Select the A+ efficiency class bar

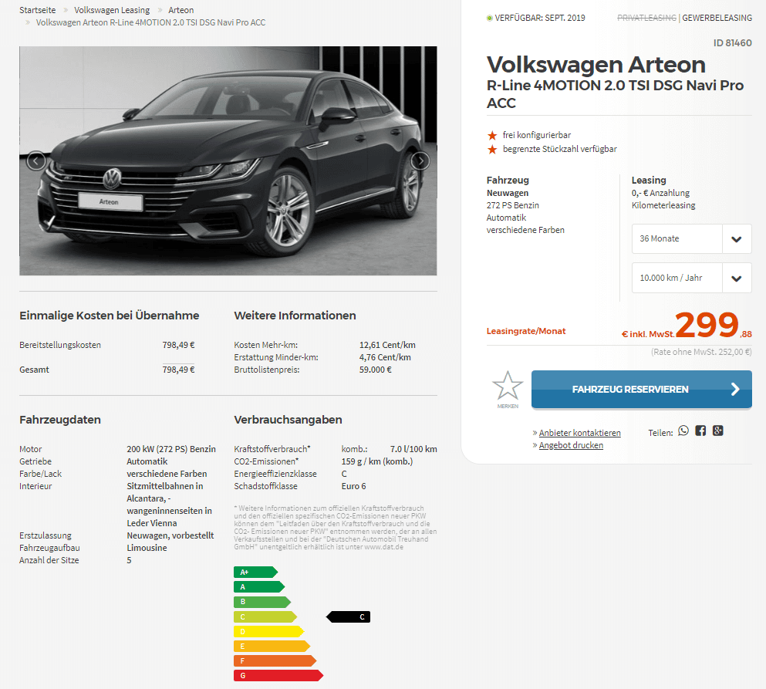[255, 572]
